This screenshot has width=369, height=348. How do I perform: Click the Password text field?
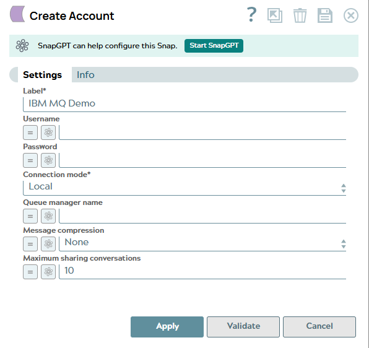click(202, 160)
